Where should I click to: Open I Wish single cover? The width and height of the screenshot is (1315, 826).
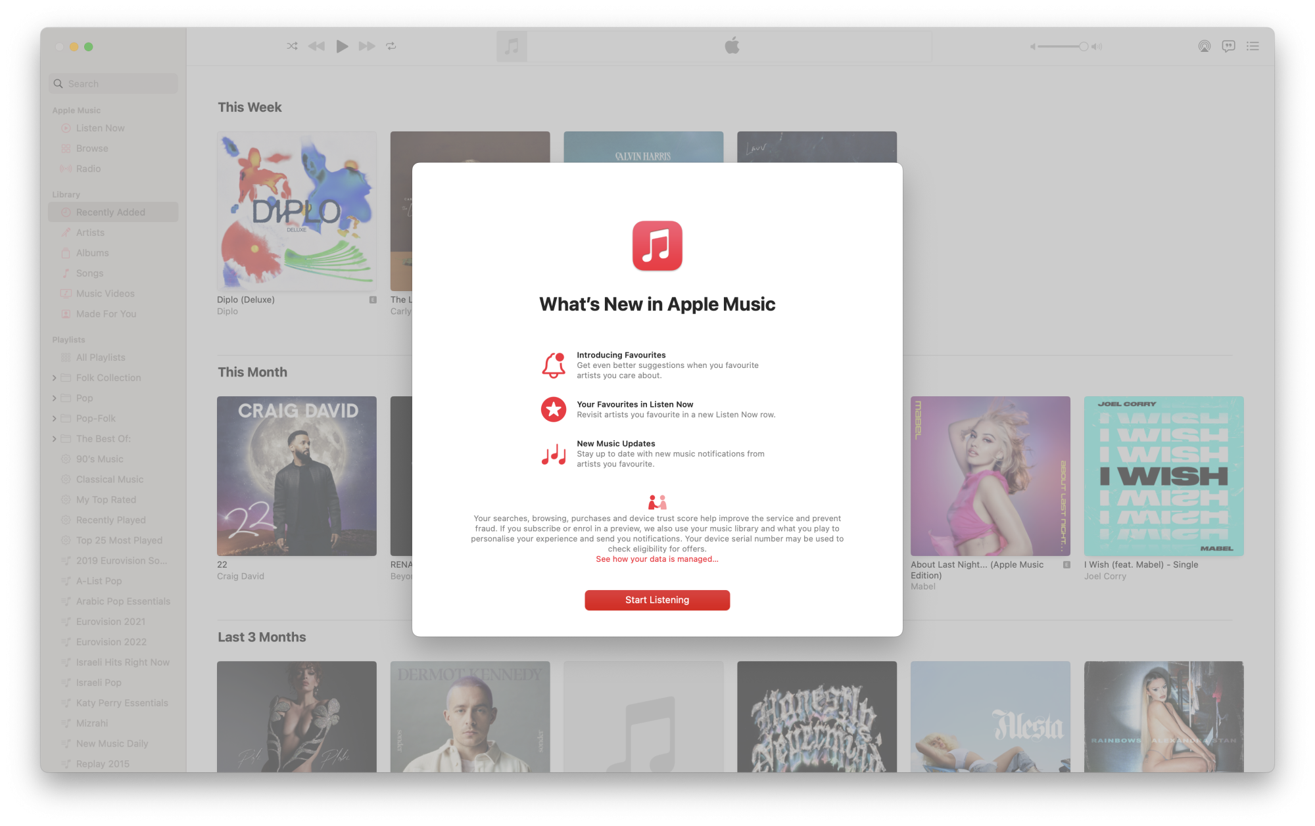click(x=1164, y=476)
